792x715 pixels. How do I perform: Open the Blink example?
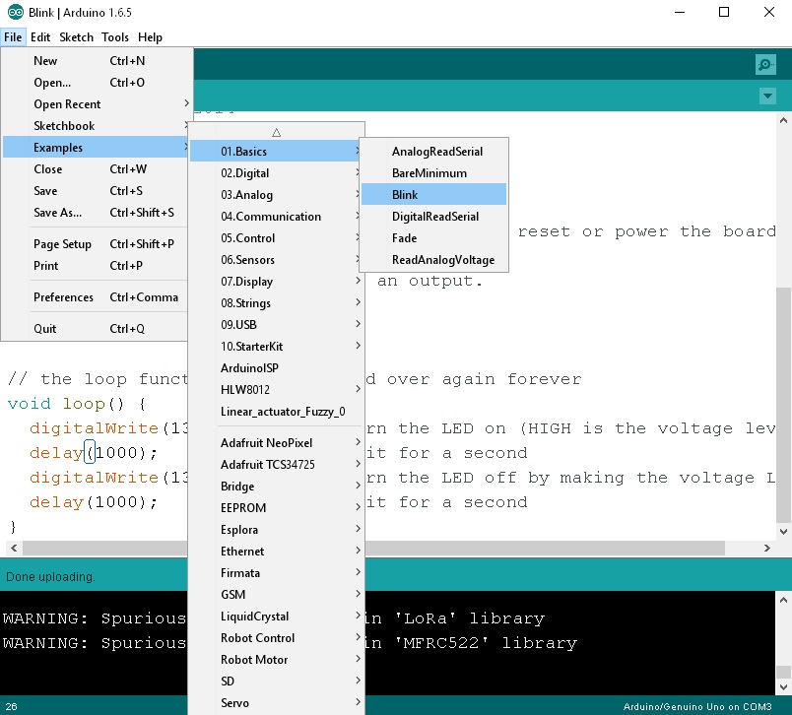[x=433, y=195]
